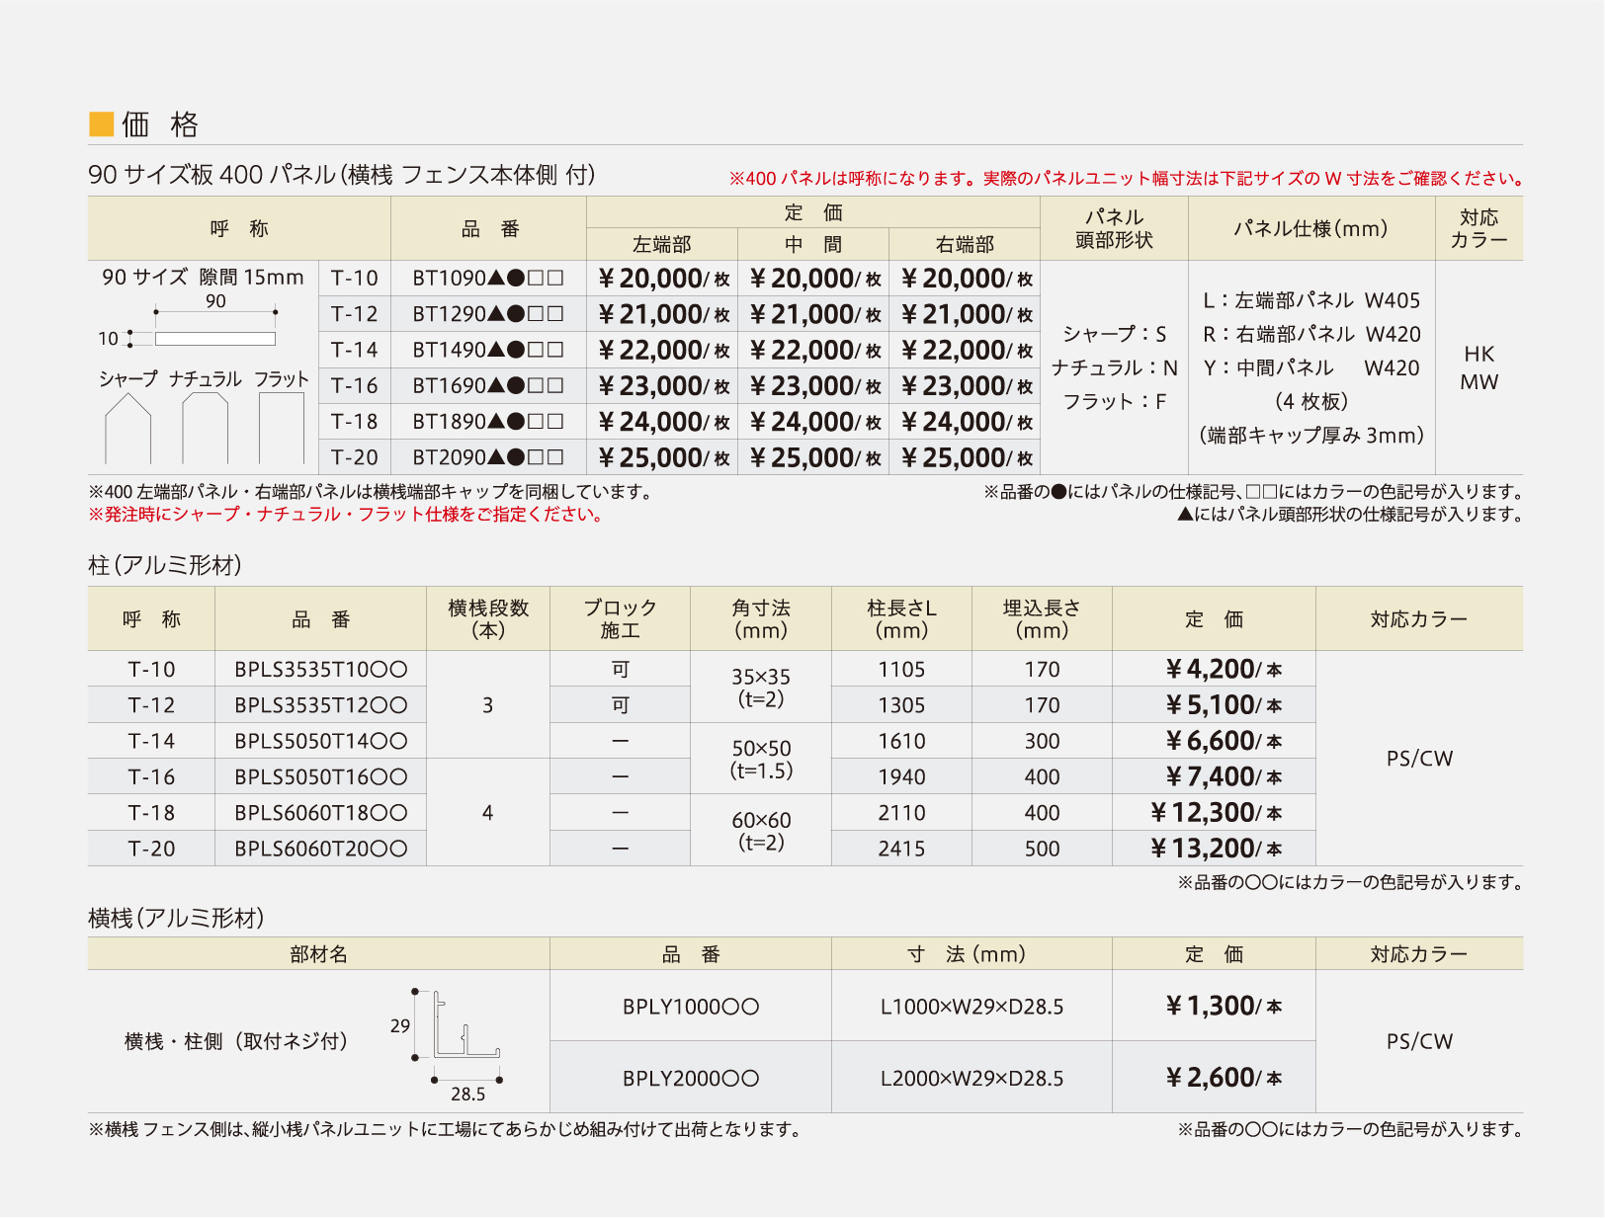This screenshot has height=1218, width=1605.
Task: Click embed length value 500
Action: coord(1042,849)
